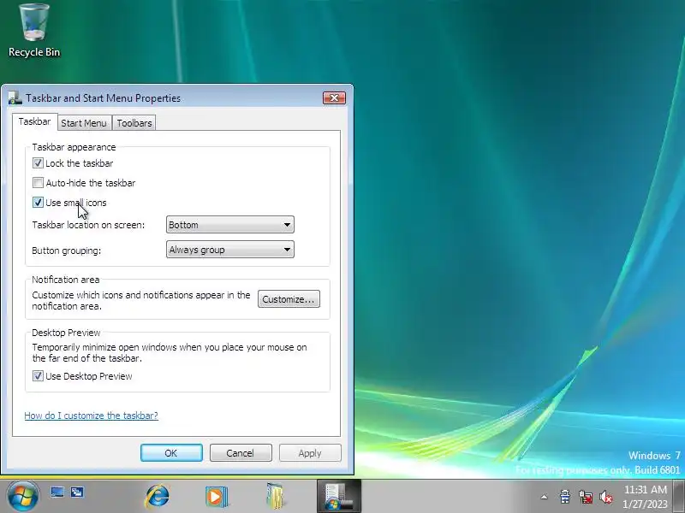Switch to the Start Menu tab
This screenshot has width=685, height=513.
click(x=84, y=123)
